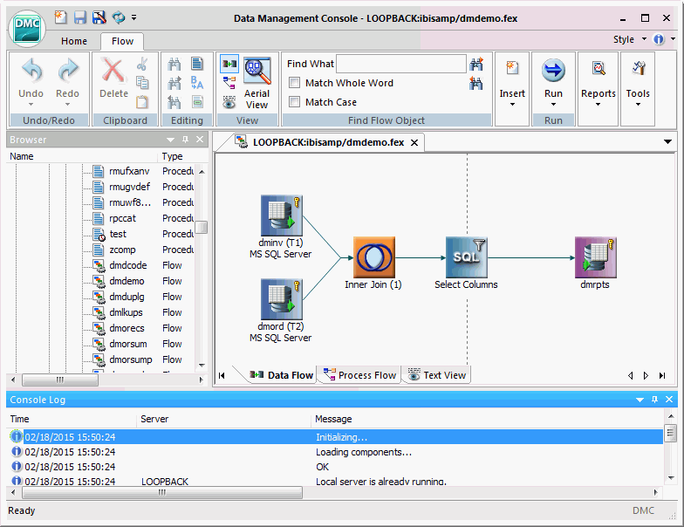Select dmorsum flow in Browser tree

pos(127,344)
